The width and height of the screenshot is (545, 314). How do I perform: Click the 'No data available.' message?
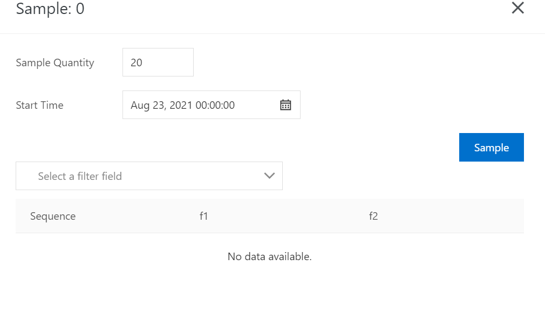269,256
